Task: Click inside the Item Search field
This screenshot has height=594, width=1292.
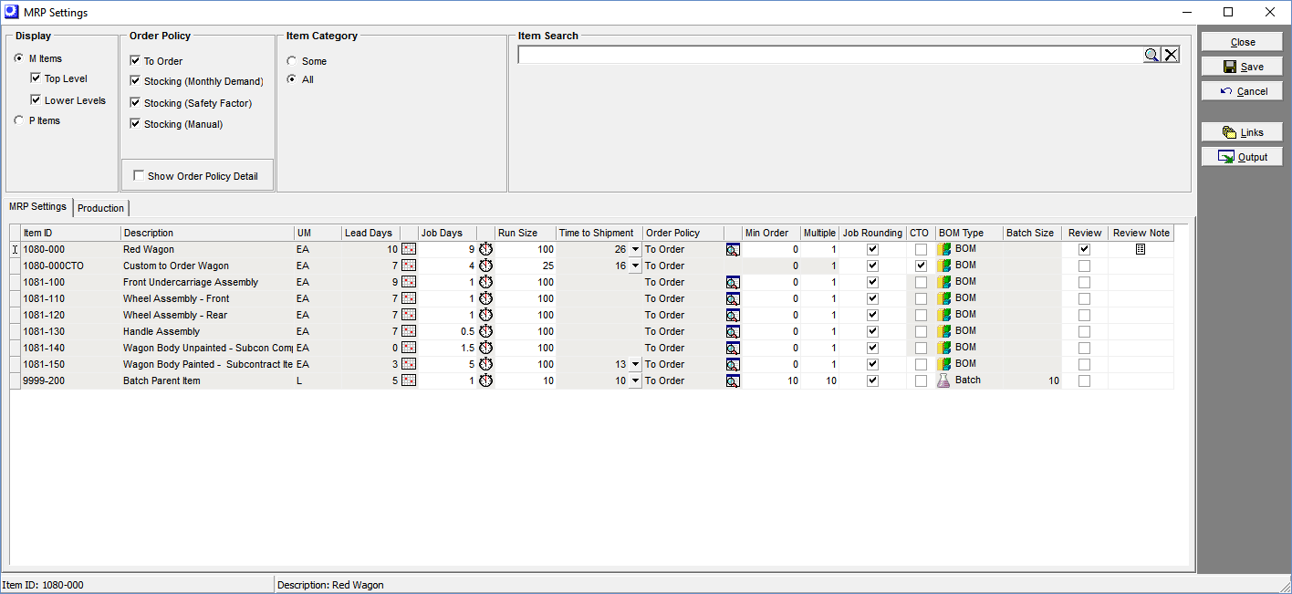Action: pos(821,55)
